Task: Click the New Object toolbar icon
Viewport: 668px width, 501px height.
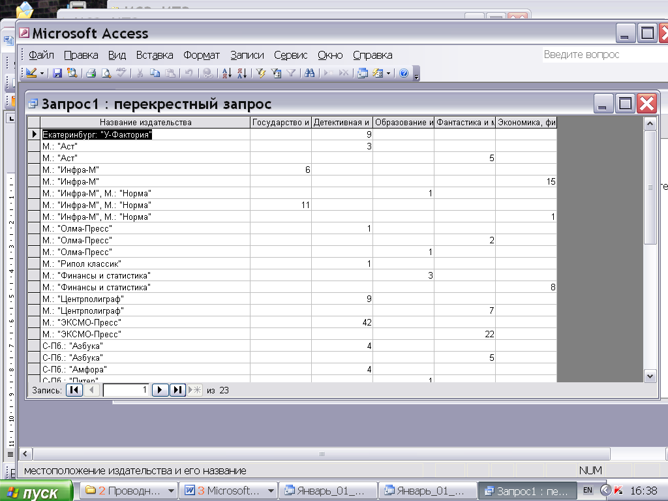Action: [x=378, y=73]
